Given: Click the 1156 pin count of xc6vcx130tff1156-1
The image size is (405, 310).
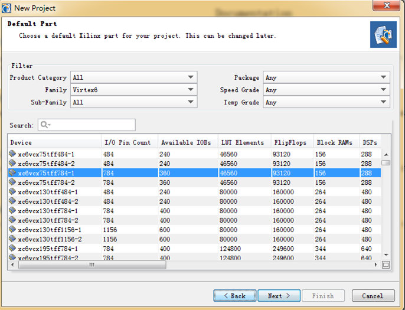Looking at the screenshot, I should point(110,230).
